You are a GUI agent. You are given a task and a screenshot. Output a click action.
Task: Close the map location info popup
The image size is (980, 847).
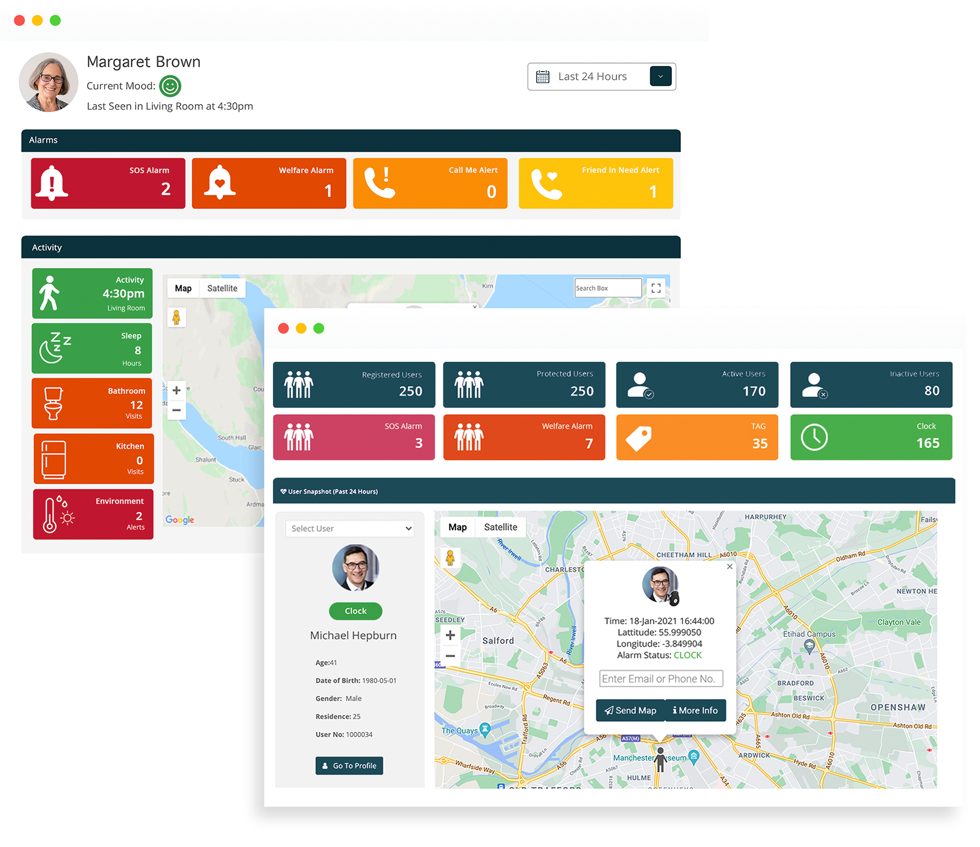pyautogui.click(x=730, y=566)
